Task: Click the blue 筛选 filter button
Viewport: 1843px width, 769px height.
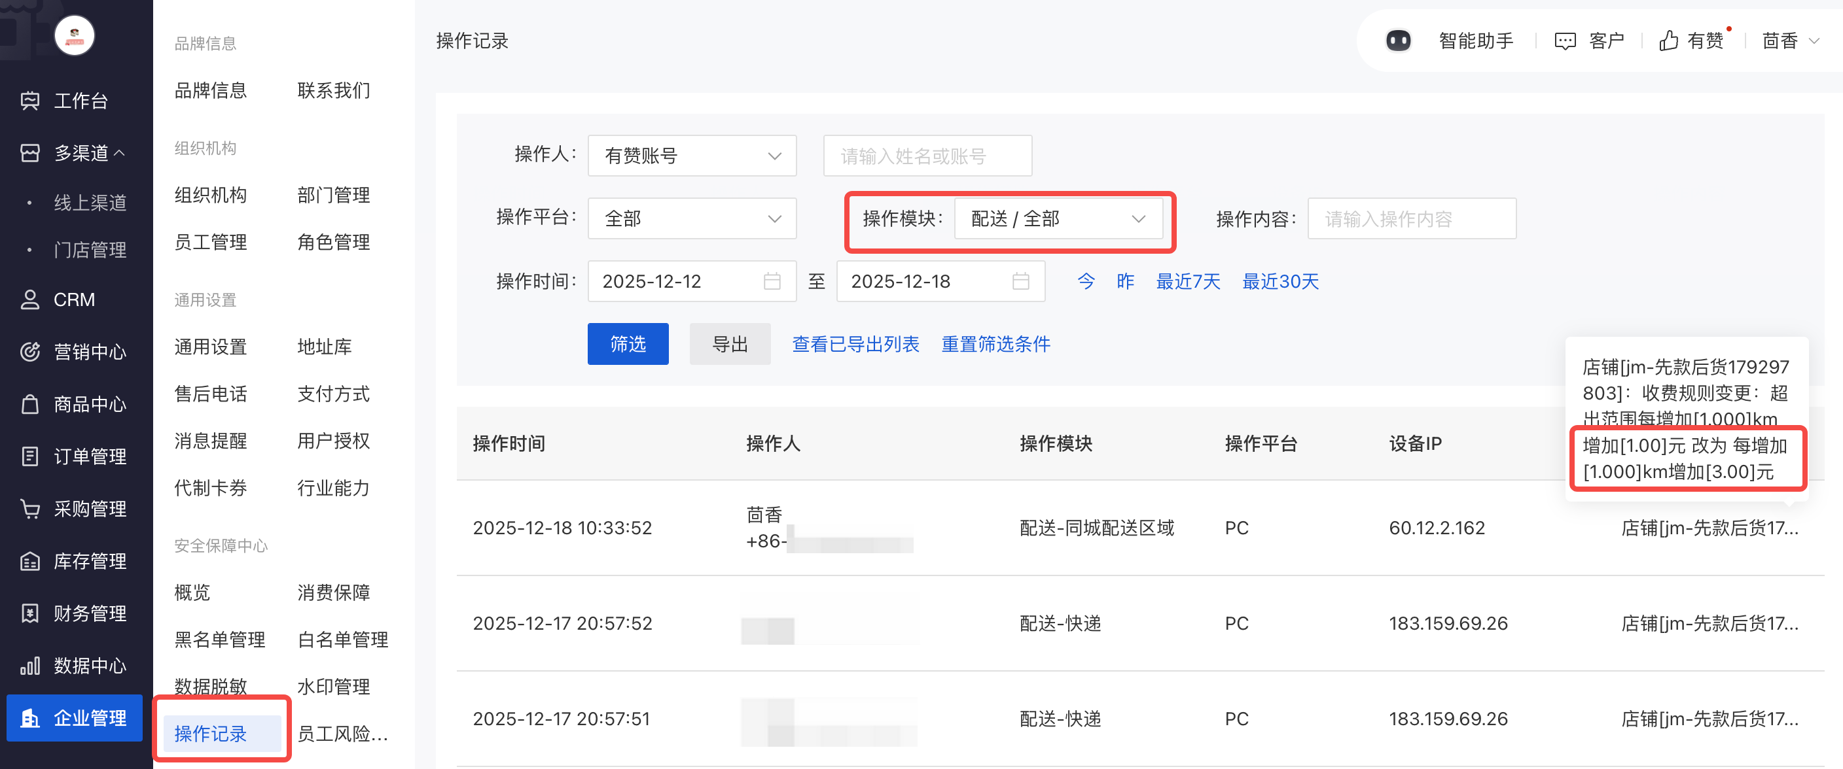Action: 628,344
